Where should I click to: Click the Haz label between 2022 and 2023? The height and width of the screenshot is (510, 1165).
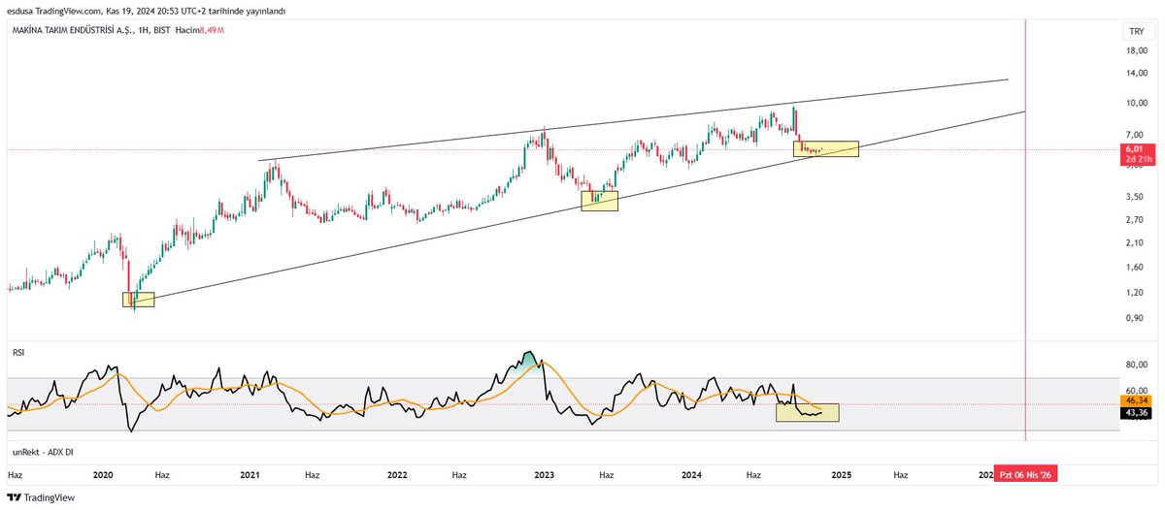click(x=459, y=475)
